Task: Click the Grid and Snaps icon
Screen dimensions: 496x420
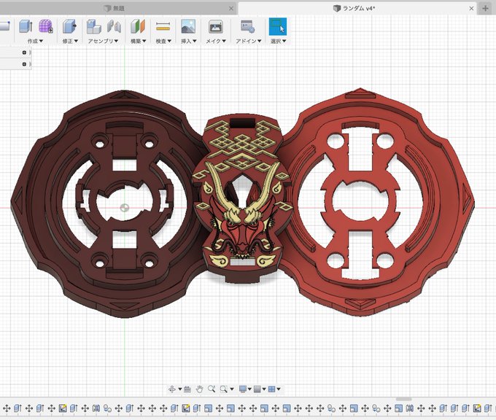Action: click(x=257, y=389)
